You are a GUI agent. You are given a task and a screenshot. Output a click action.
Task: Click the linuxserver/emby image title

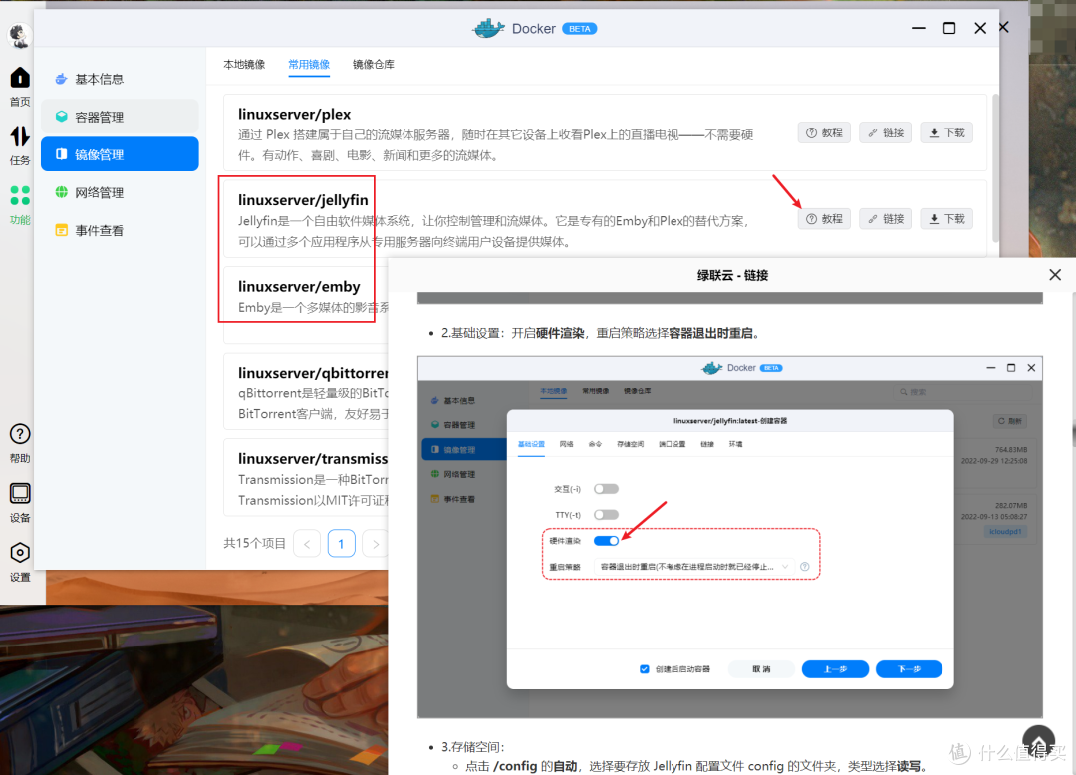pos(299,287)
